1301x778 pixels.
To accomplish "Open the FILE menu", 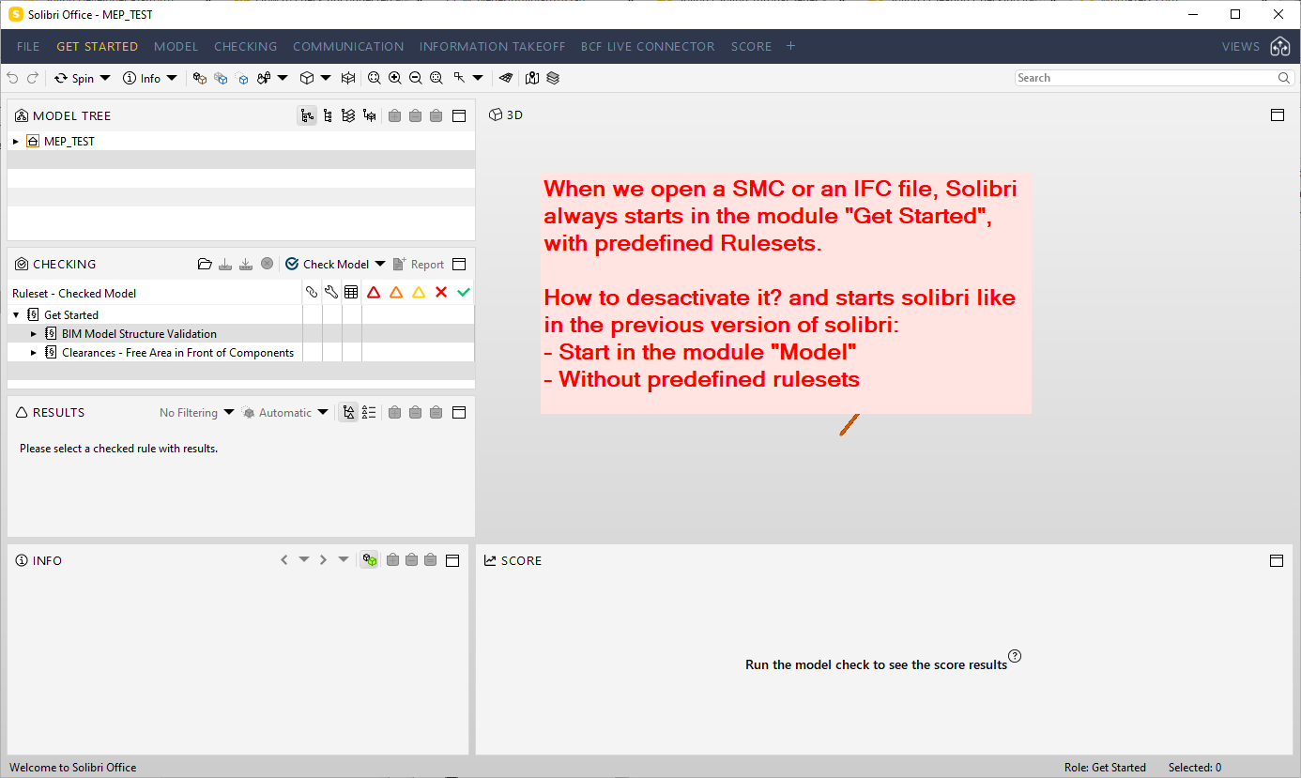I will [x=28, y=47].
